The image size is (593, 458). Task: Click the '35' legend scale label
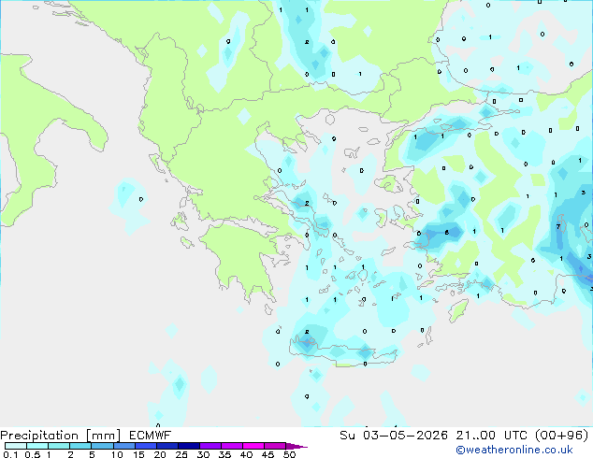(224, 454)
